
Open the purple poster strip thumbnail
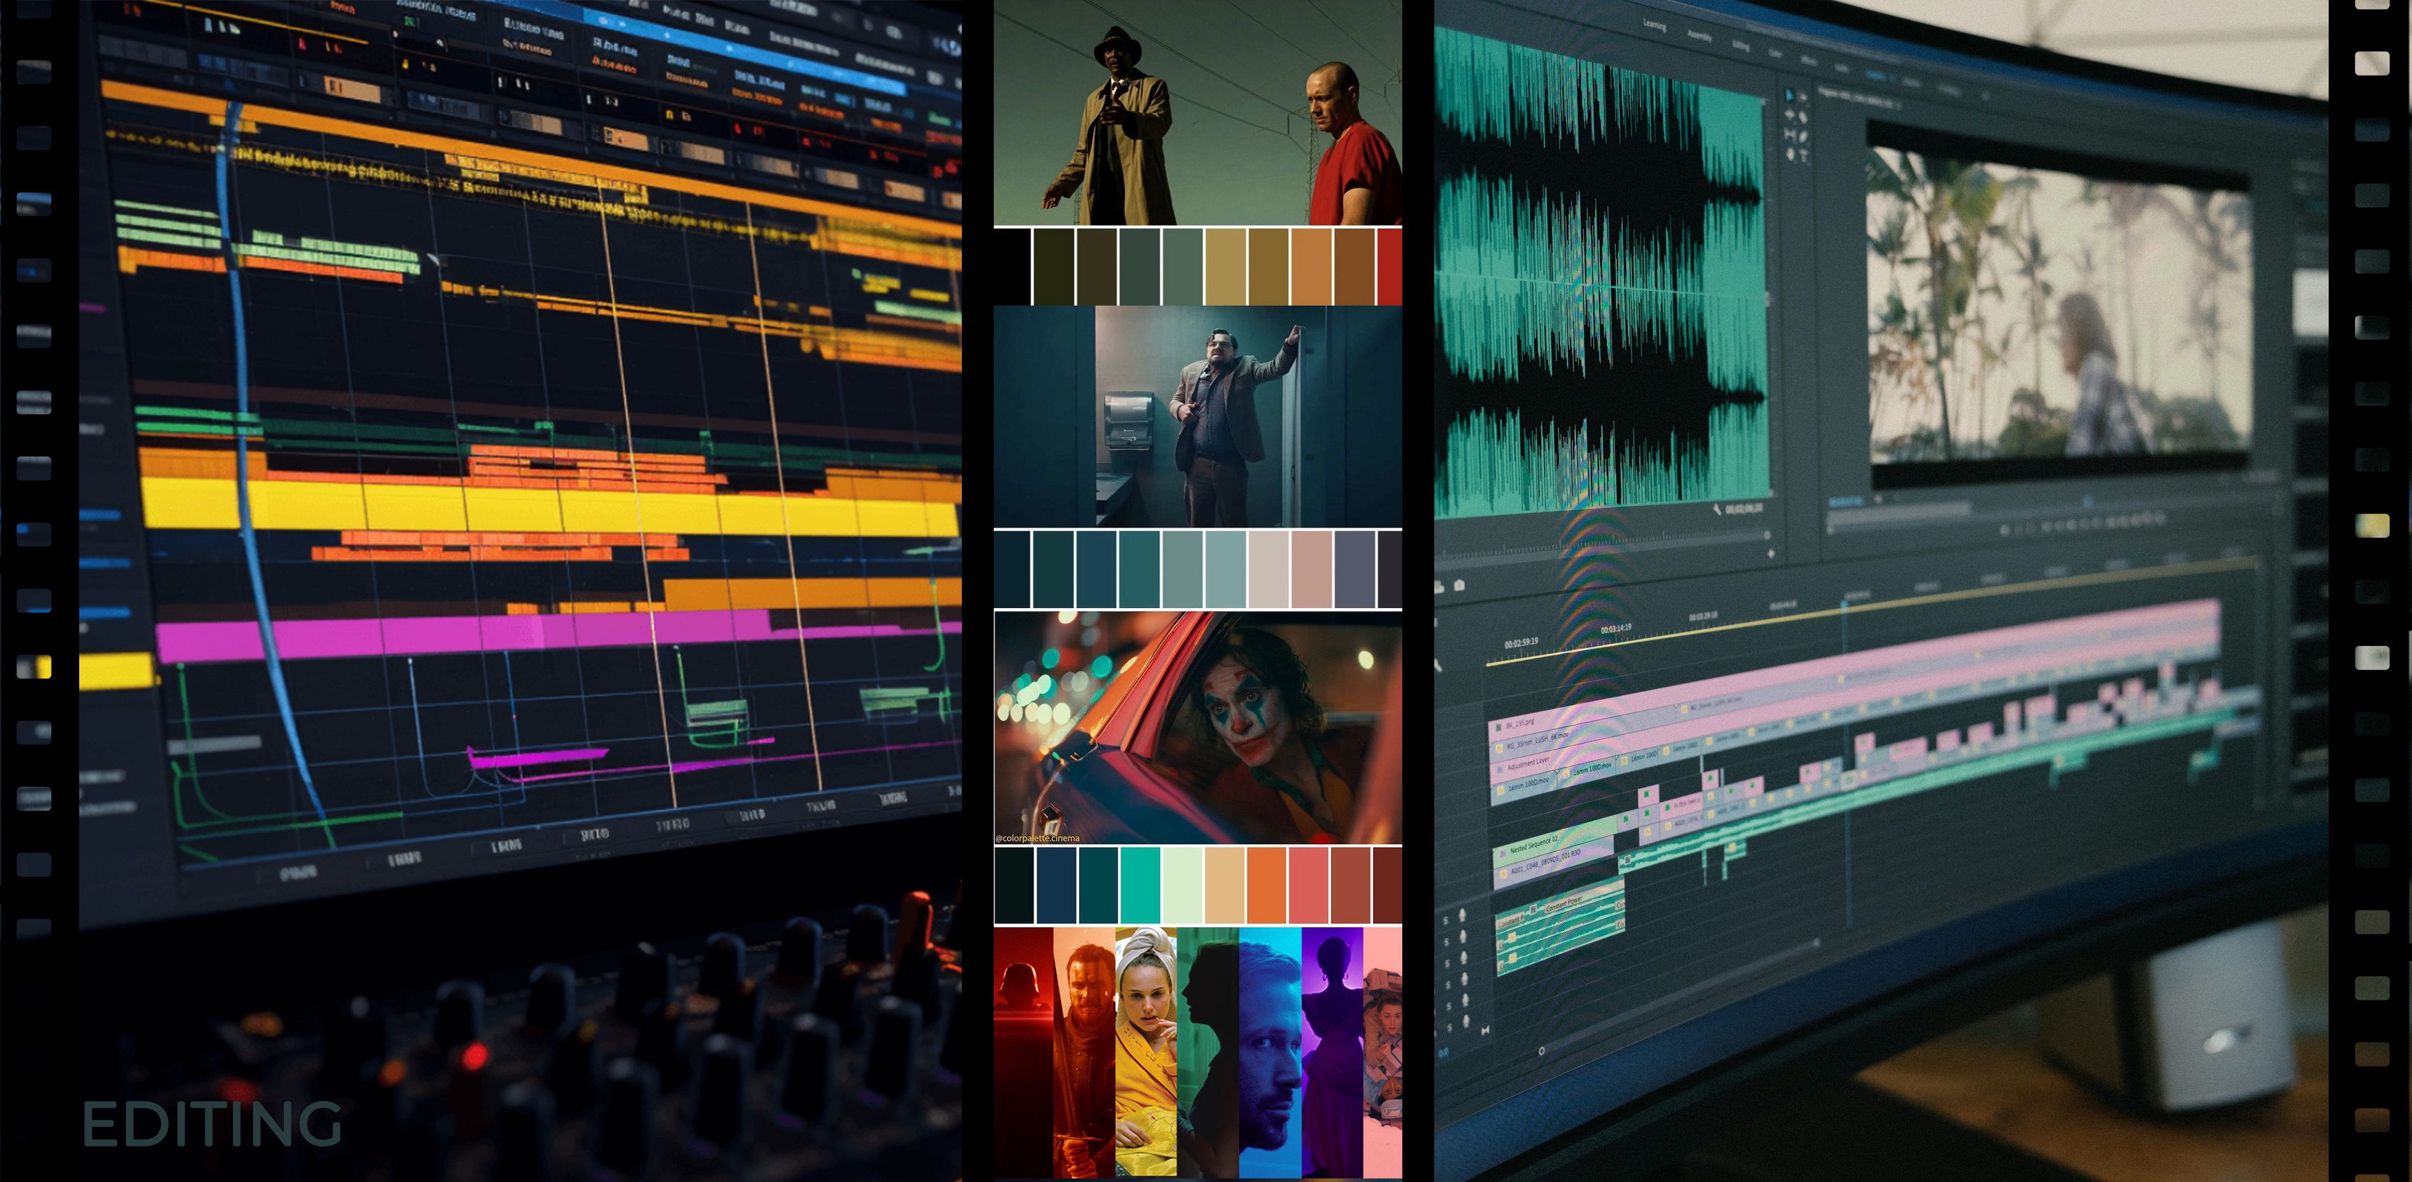point(1333,1052)
